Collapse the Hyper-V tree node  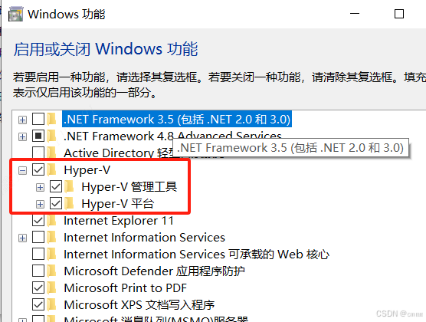[22, 171]
